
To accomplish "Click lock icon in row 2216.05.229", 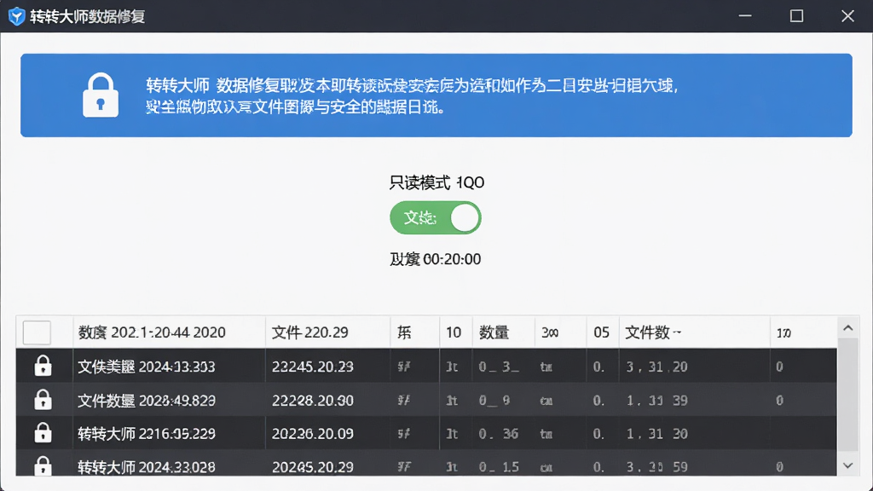I will [x=43, y=433].
